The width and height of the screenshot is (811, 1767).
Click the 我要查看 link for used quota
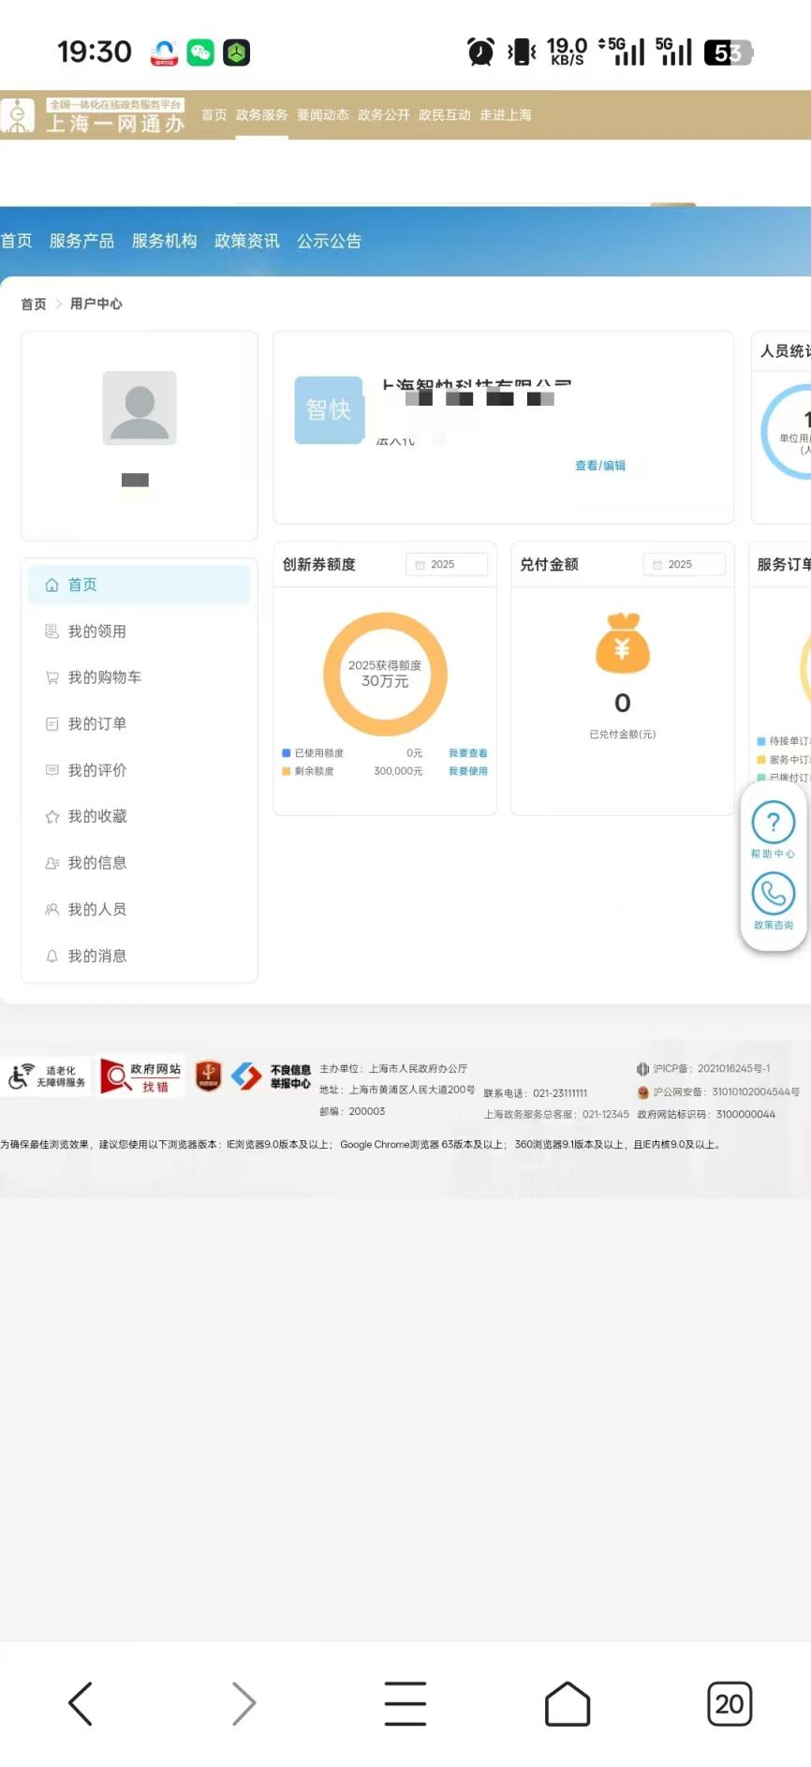467,753
